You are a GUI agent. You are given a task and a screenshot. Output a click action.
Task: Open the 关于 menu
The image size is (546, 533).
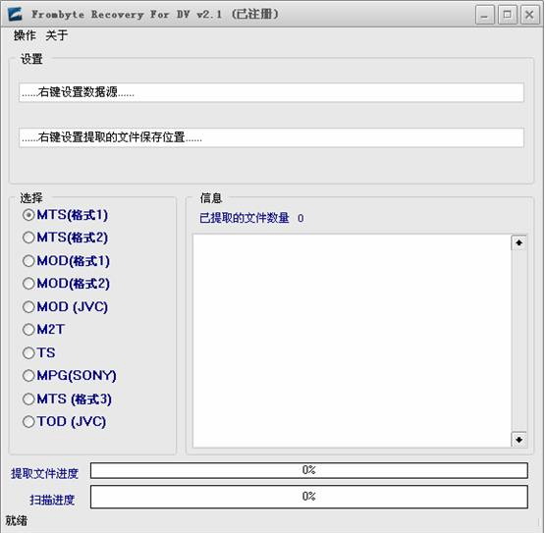[56, 35]
